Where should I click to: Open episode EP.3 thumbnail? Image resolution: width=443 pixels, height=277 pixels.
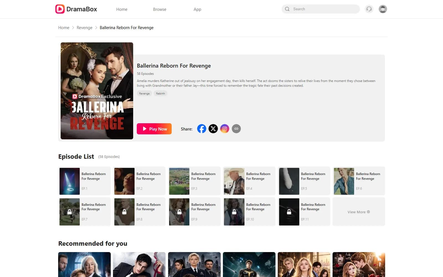tap(179, 181)
